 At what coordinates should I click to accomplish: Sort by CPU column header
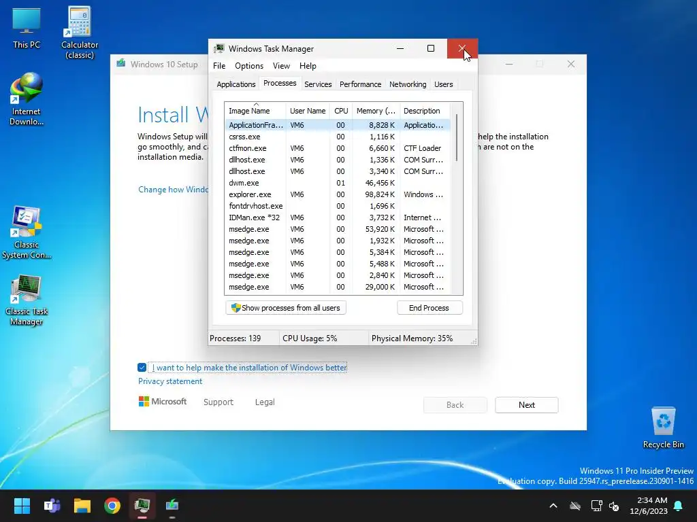coord(341,111)
